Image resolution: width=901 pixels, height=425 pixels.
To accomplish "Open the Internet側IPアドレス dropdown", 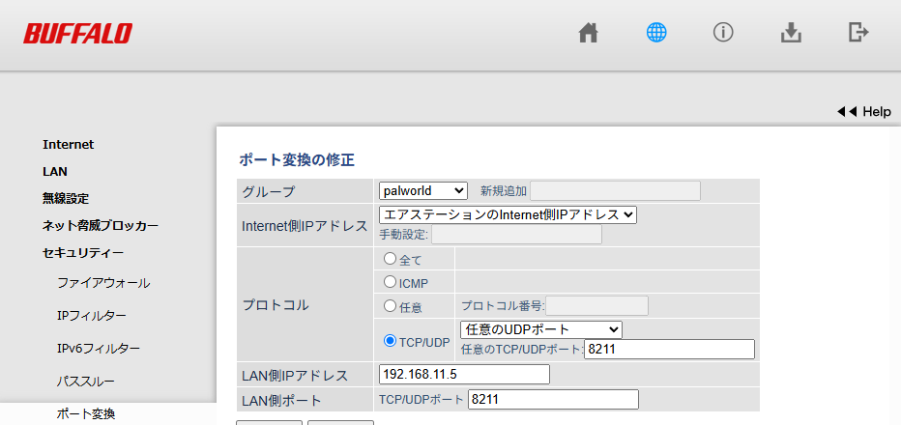I will tap(508, 214).
